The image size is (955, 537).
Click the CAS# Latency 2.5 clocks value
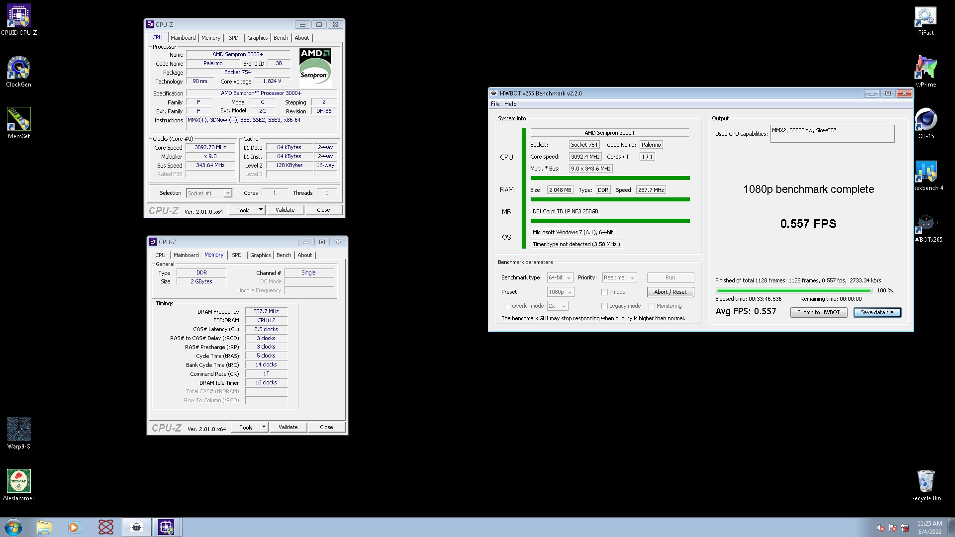click(266, 329)
